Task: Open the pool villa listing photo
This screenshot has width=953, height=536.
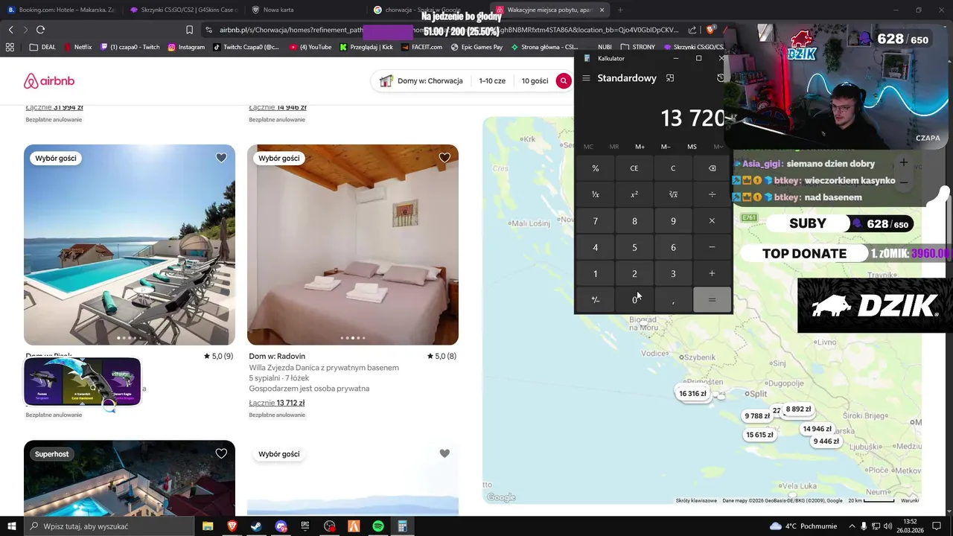Action: 130,244
